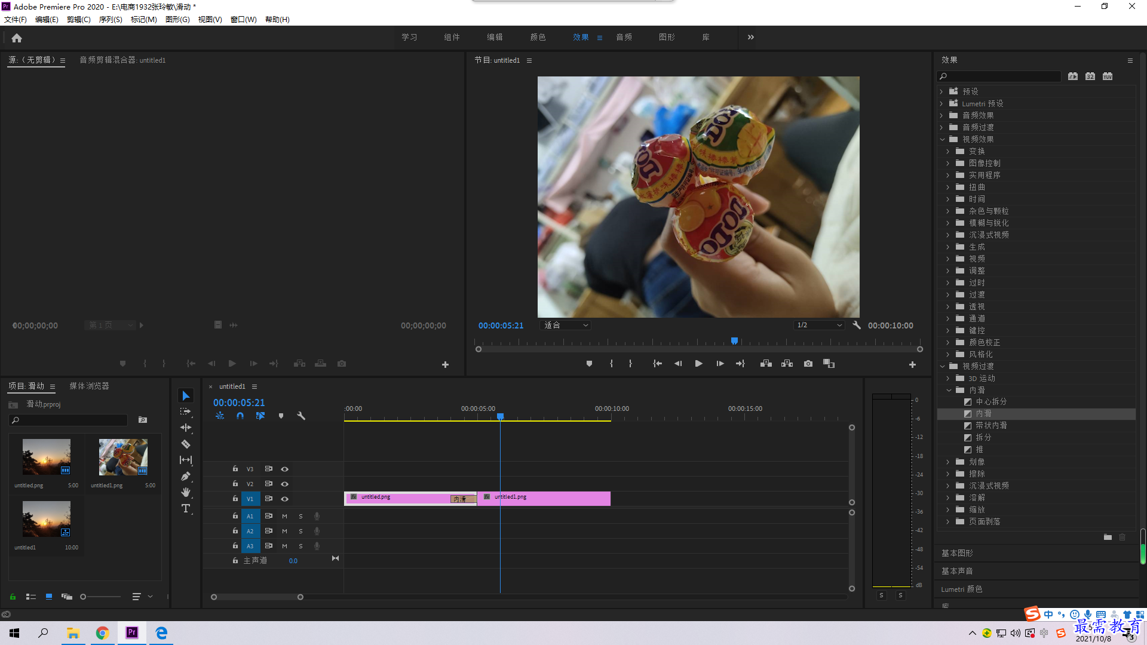This screenshot has width=1147, height=645.
Task: Switch project panel to list view
Action: click(31, 597)
